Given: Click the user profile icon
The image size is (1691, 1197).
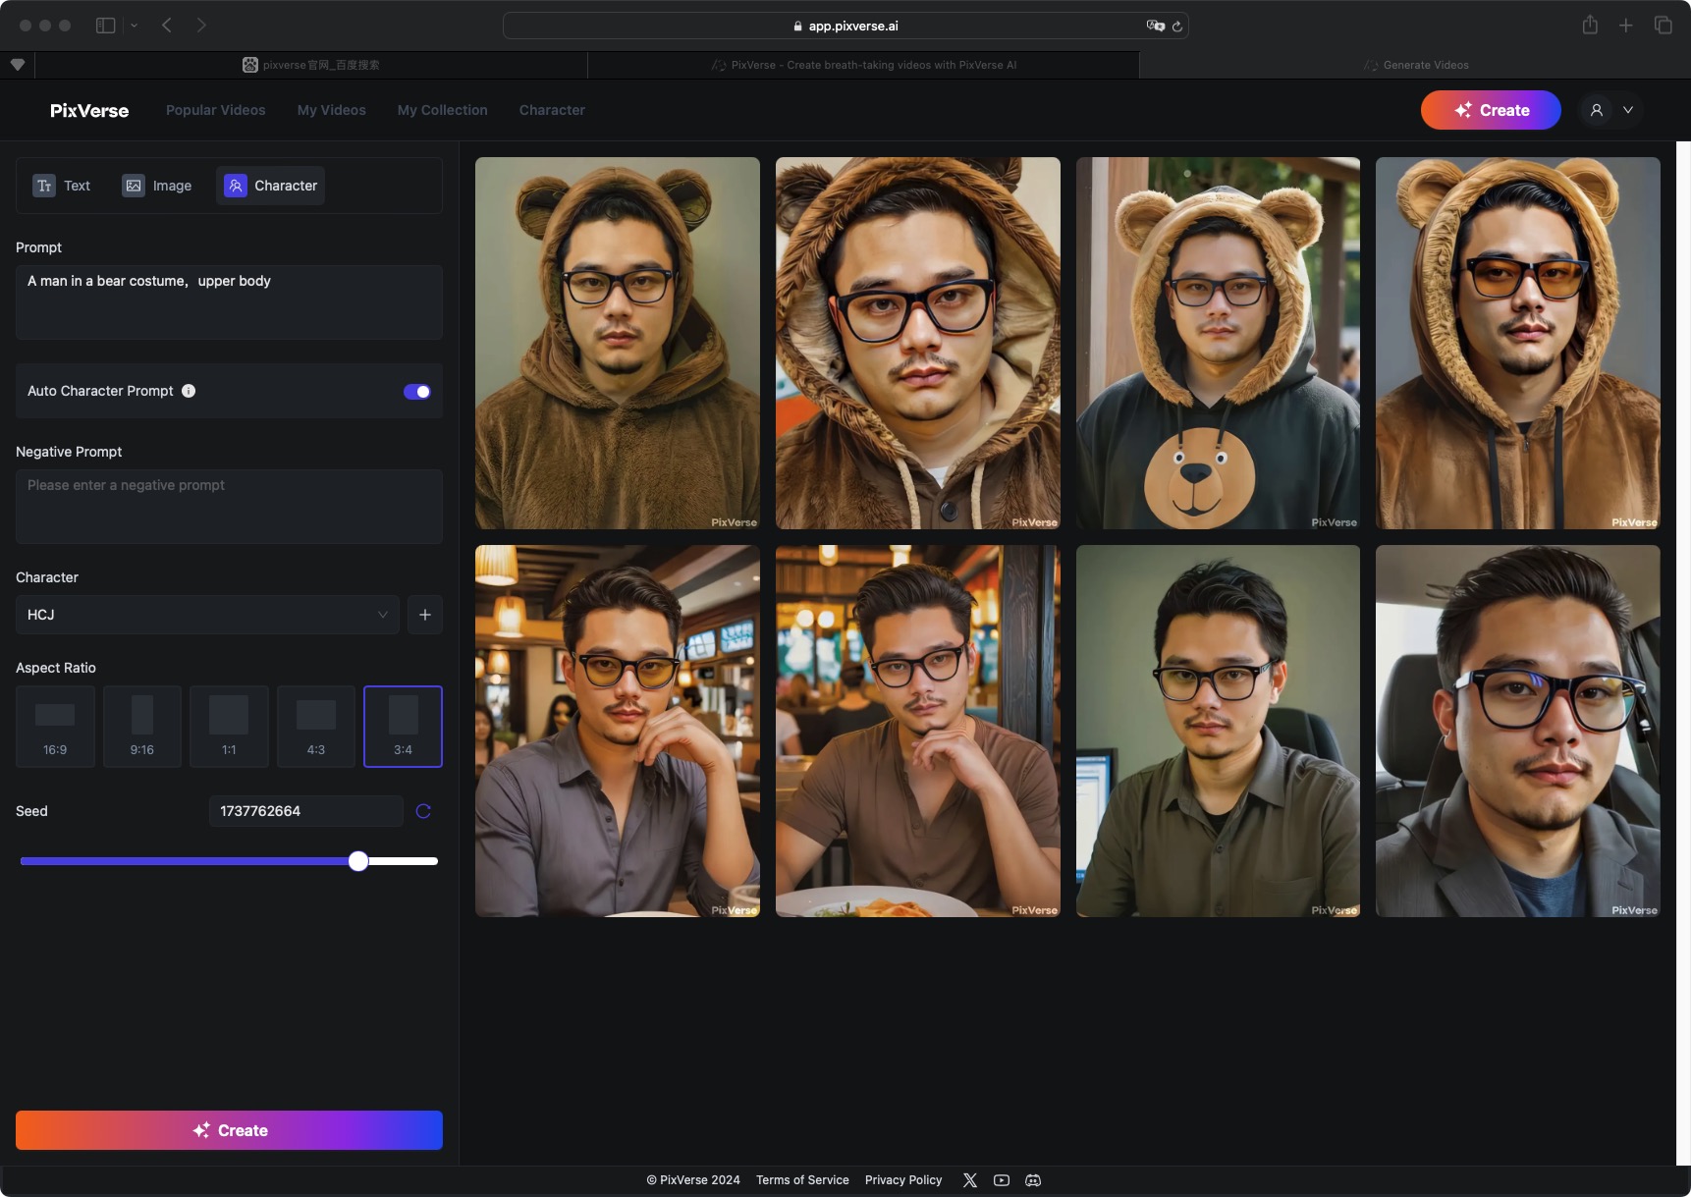Looking at the screenshot, I should (1597, 110).
